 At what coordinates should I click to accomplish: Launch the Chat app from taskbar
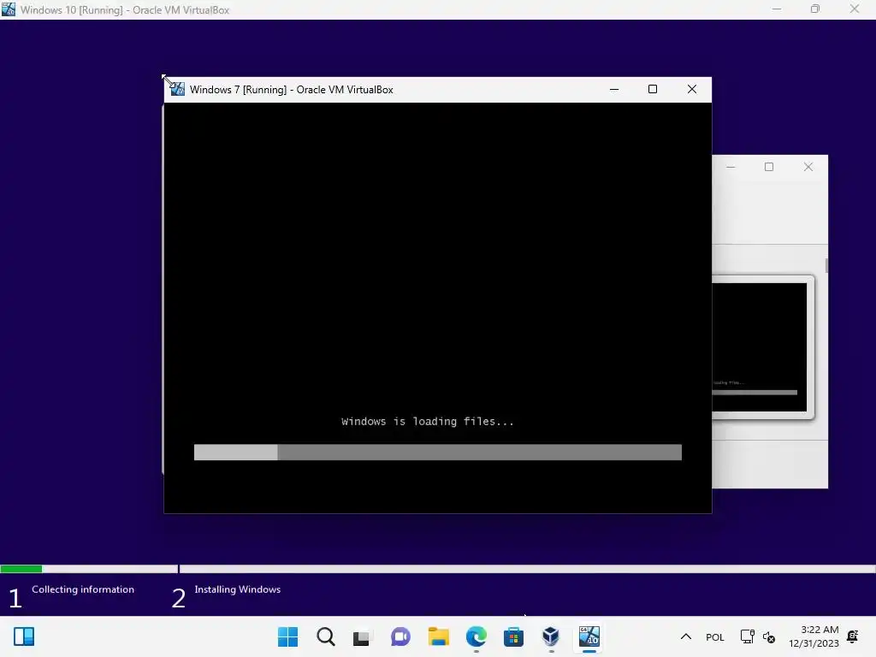pos(400,636)
